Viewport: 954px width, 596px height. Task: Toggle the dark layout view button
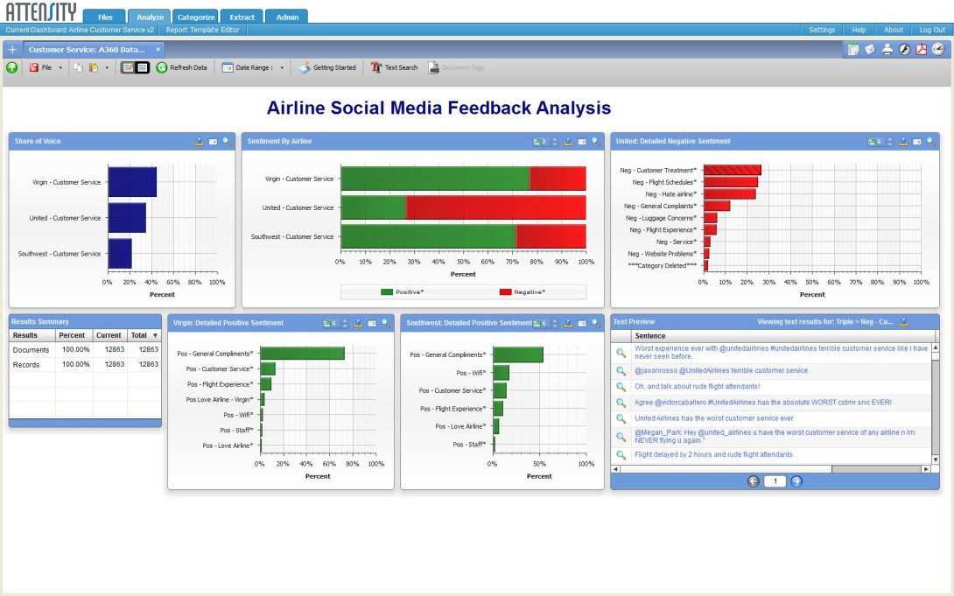143,67
